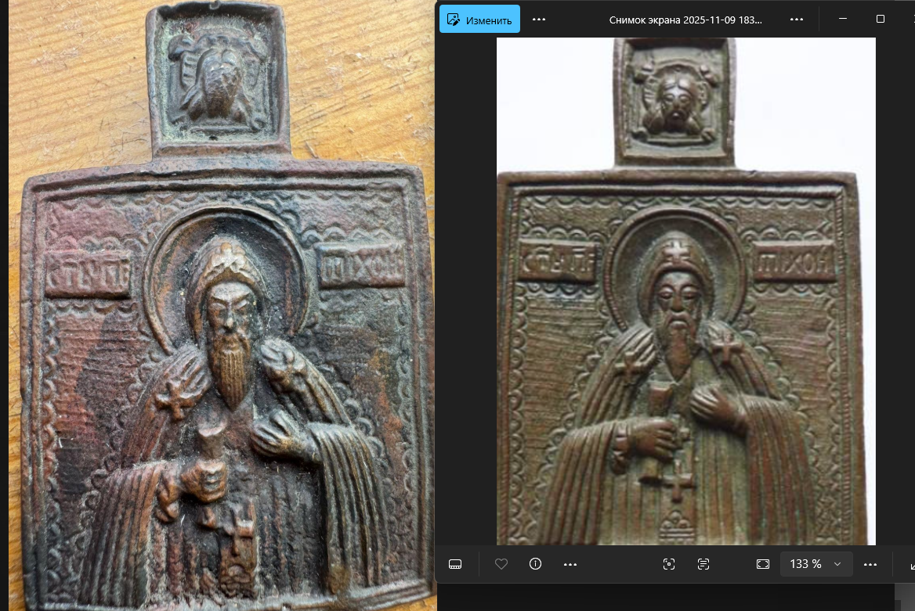Show file info with the info icon

click(536, 564)
